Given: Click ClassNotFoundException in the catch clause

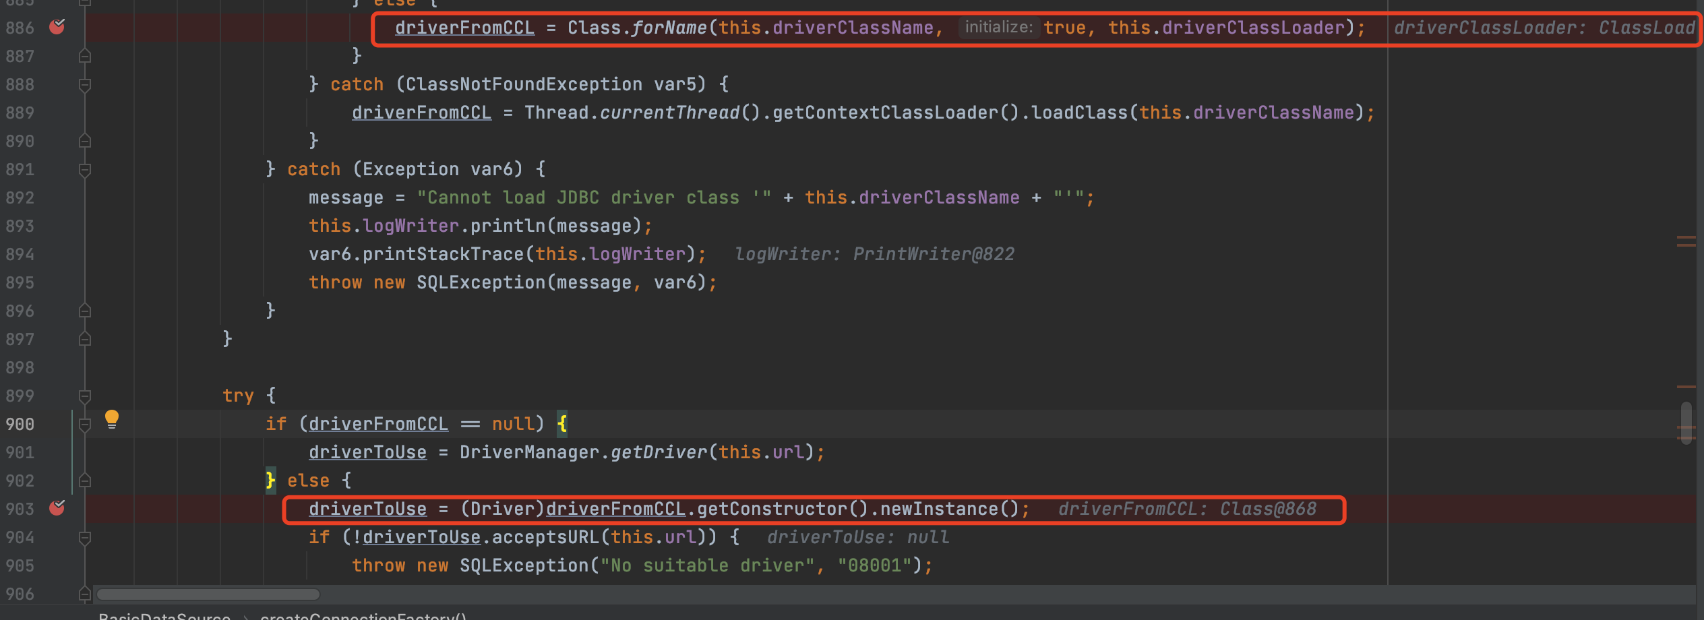Looking at the screenshot, I should pos(524,84).
